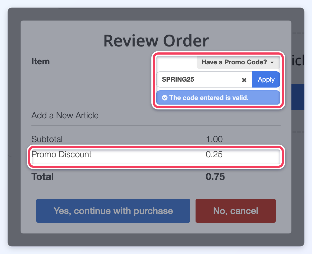This screenshot has width=312, height=254.
Task: Confirm with Yes, continue with purchase
Action: (x=113, y=211)
